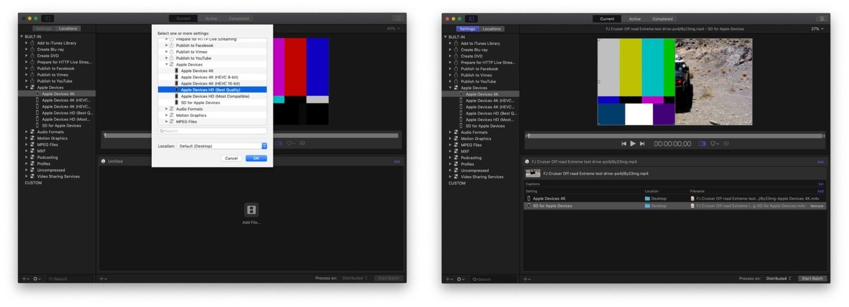
Task: Click OK in the settings dialog
Action: pyautogui.click(x=256, y=158)
